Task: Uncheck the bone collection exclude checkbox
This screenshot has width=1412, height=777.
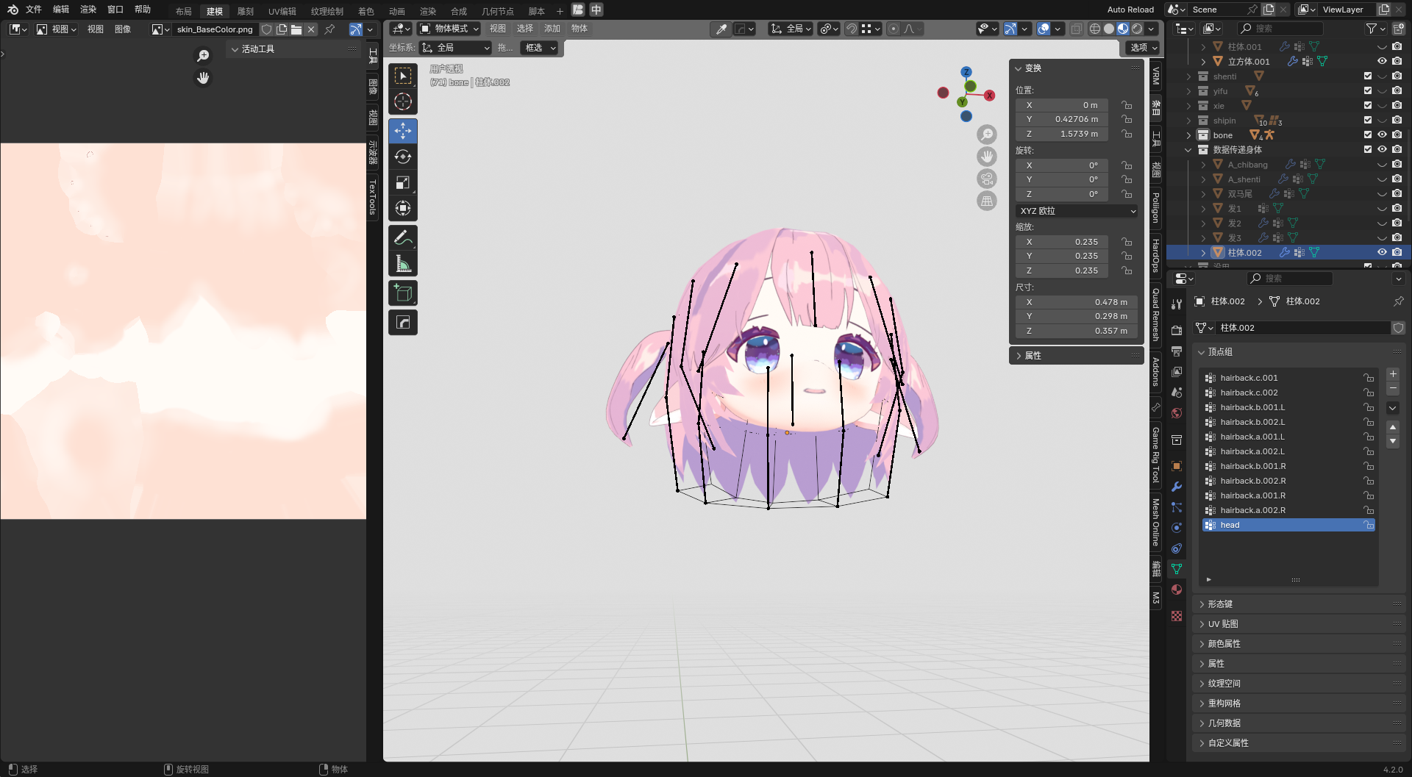Action: click(x=1368, y=135)
